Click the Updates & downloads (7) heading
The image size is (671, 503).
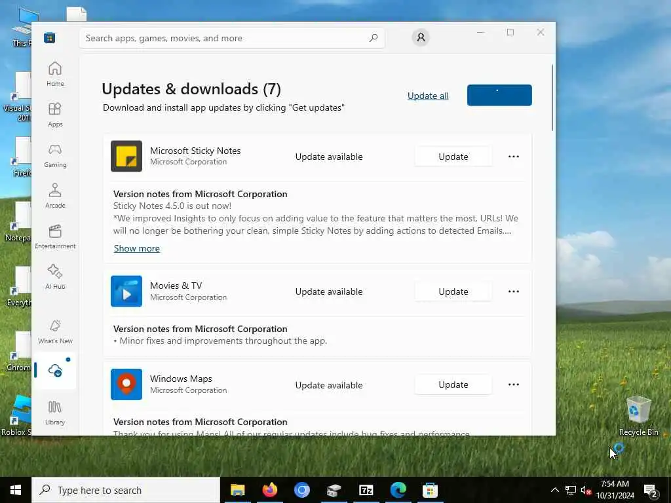191,89
